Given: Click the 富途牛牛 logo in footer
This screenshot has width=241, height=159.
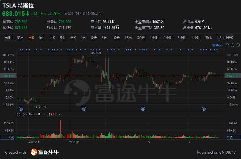Looking at the screenshot, I should [45, 152].
